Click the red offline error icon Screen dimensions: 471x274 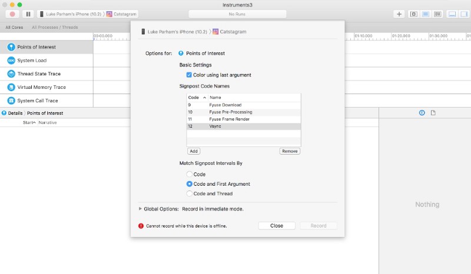pos(141,226)
